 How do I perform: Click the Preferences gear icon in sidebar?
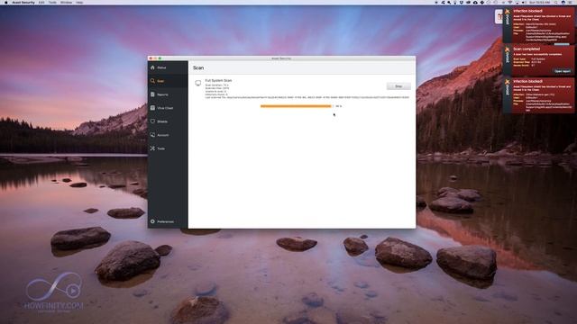pos(152,221)
